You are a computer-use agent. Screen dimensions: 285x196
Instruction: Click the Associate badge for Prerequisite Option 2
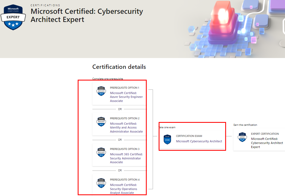(x=101, y=122)
